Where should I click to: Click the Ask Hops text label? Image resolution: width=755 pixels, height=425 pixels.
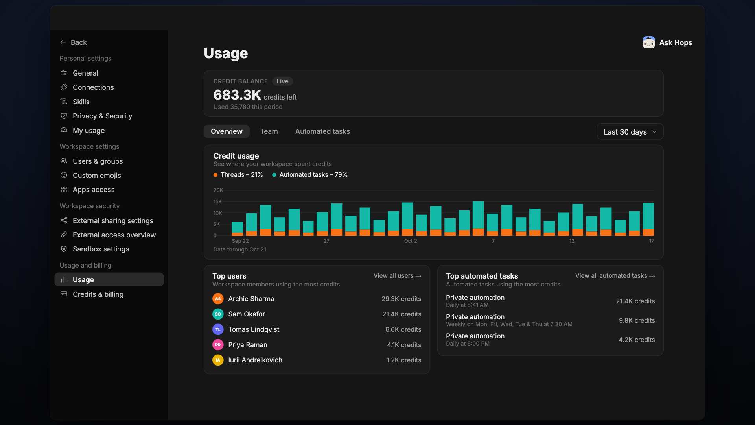(x=676, y=42)
